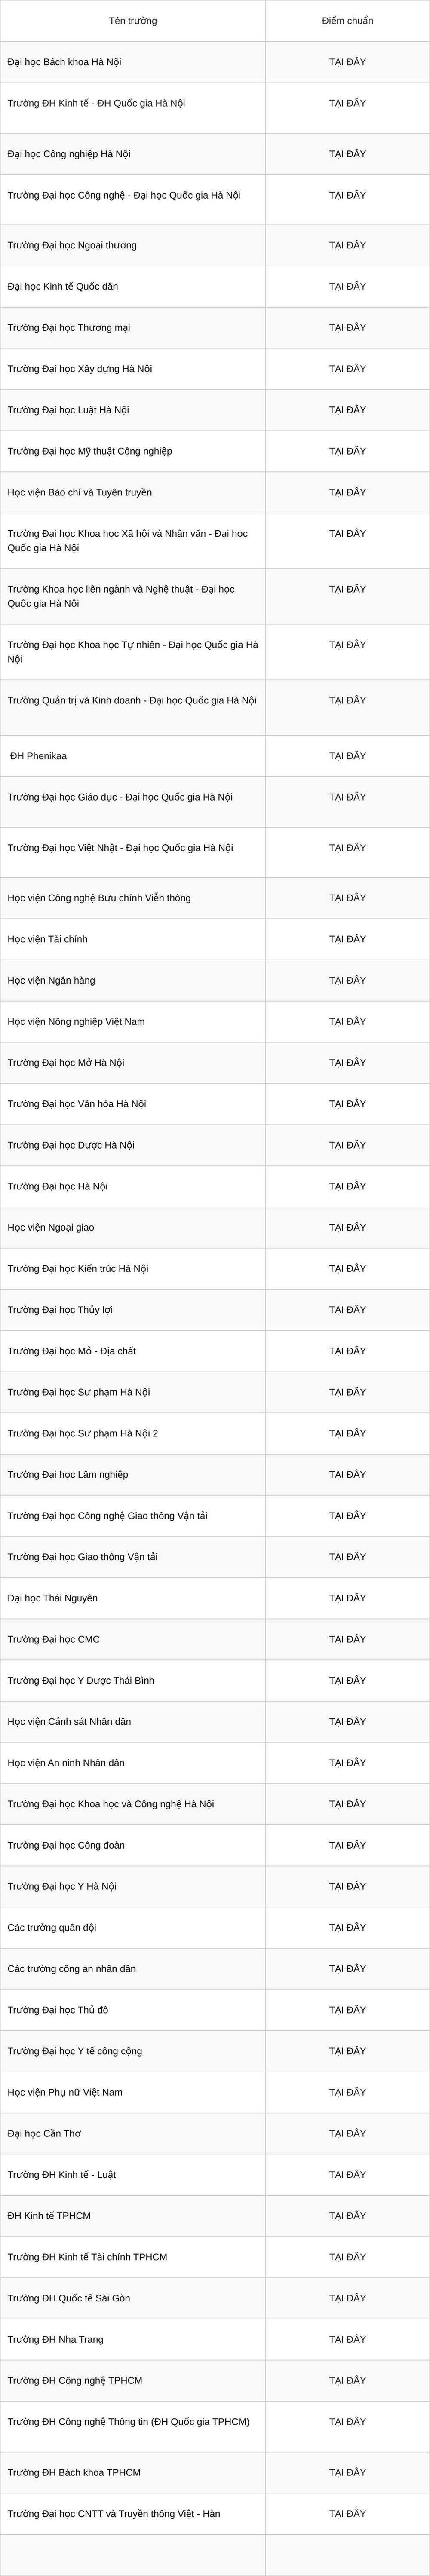The width and height of the screenshot is (430, 2576).
Task: Click TẠI ĐÂY for Đại học Cần Thơ
Action: [347, 2133]
